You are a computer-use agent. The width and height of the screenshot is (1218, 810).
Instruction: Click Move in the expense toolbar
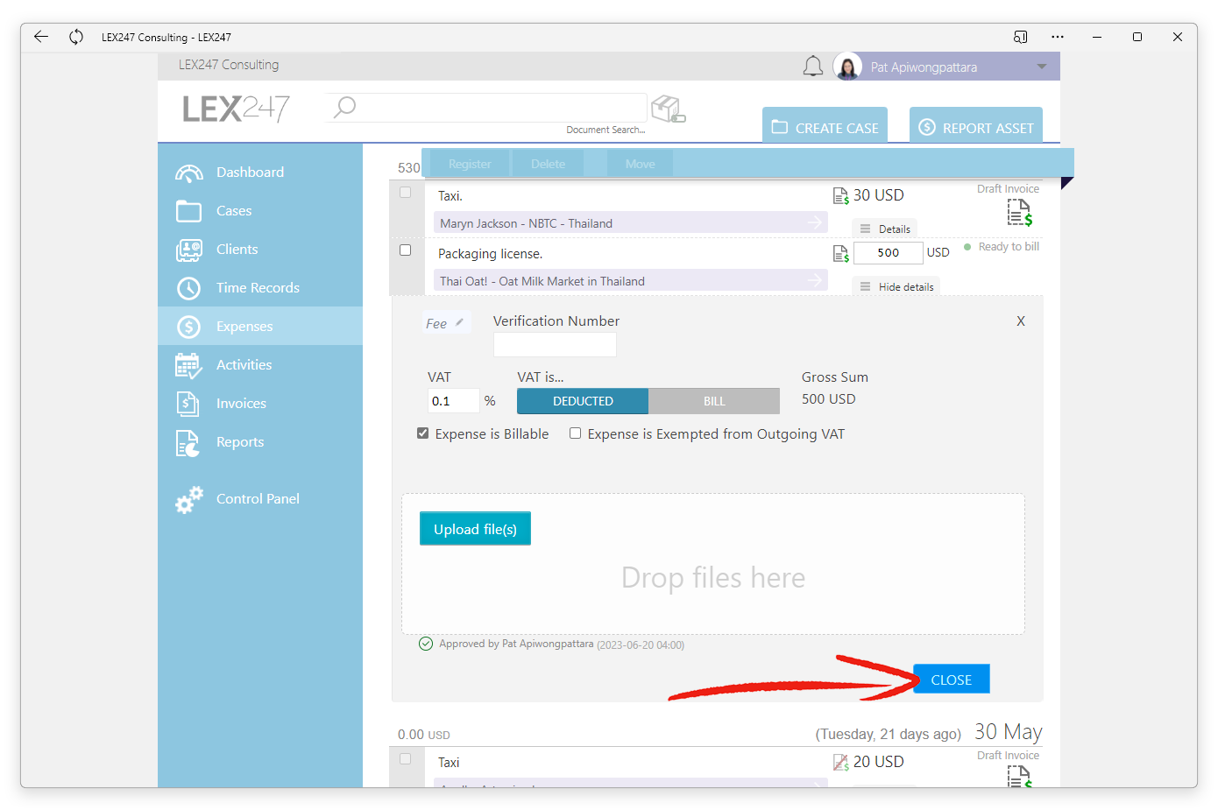641,164
